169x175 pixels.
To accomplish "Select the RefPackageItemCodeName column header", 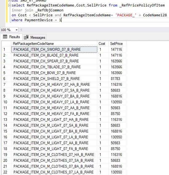I will tap(54, 44).
